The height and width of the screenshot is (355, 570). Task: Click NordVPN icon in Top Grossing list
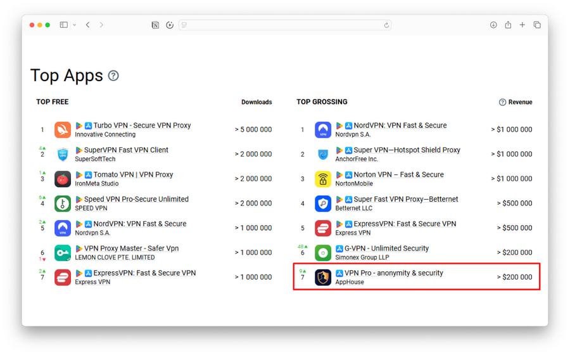pyautogui.click(x=323, y=130)
